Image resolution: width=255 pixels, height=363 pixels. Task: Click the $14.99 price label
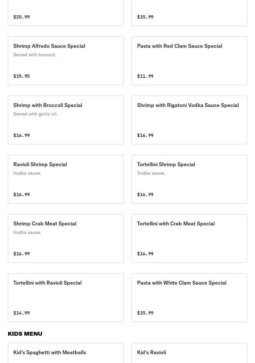point(21,313)
